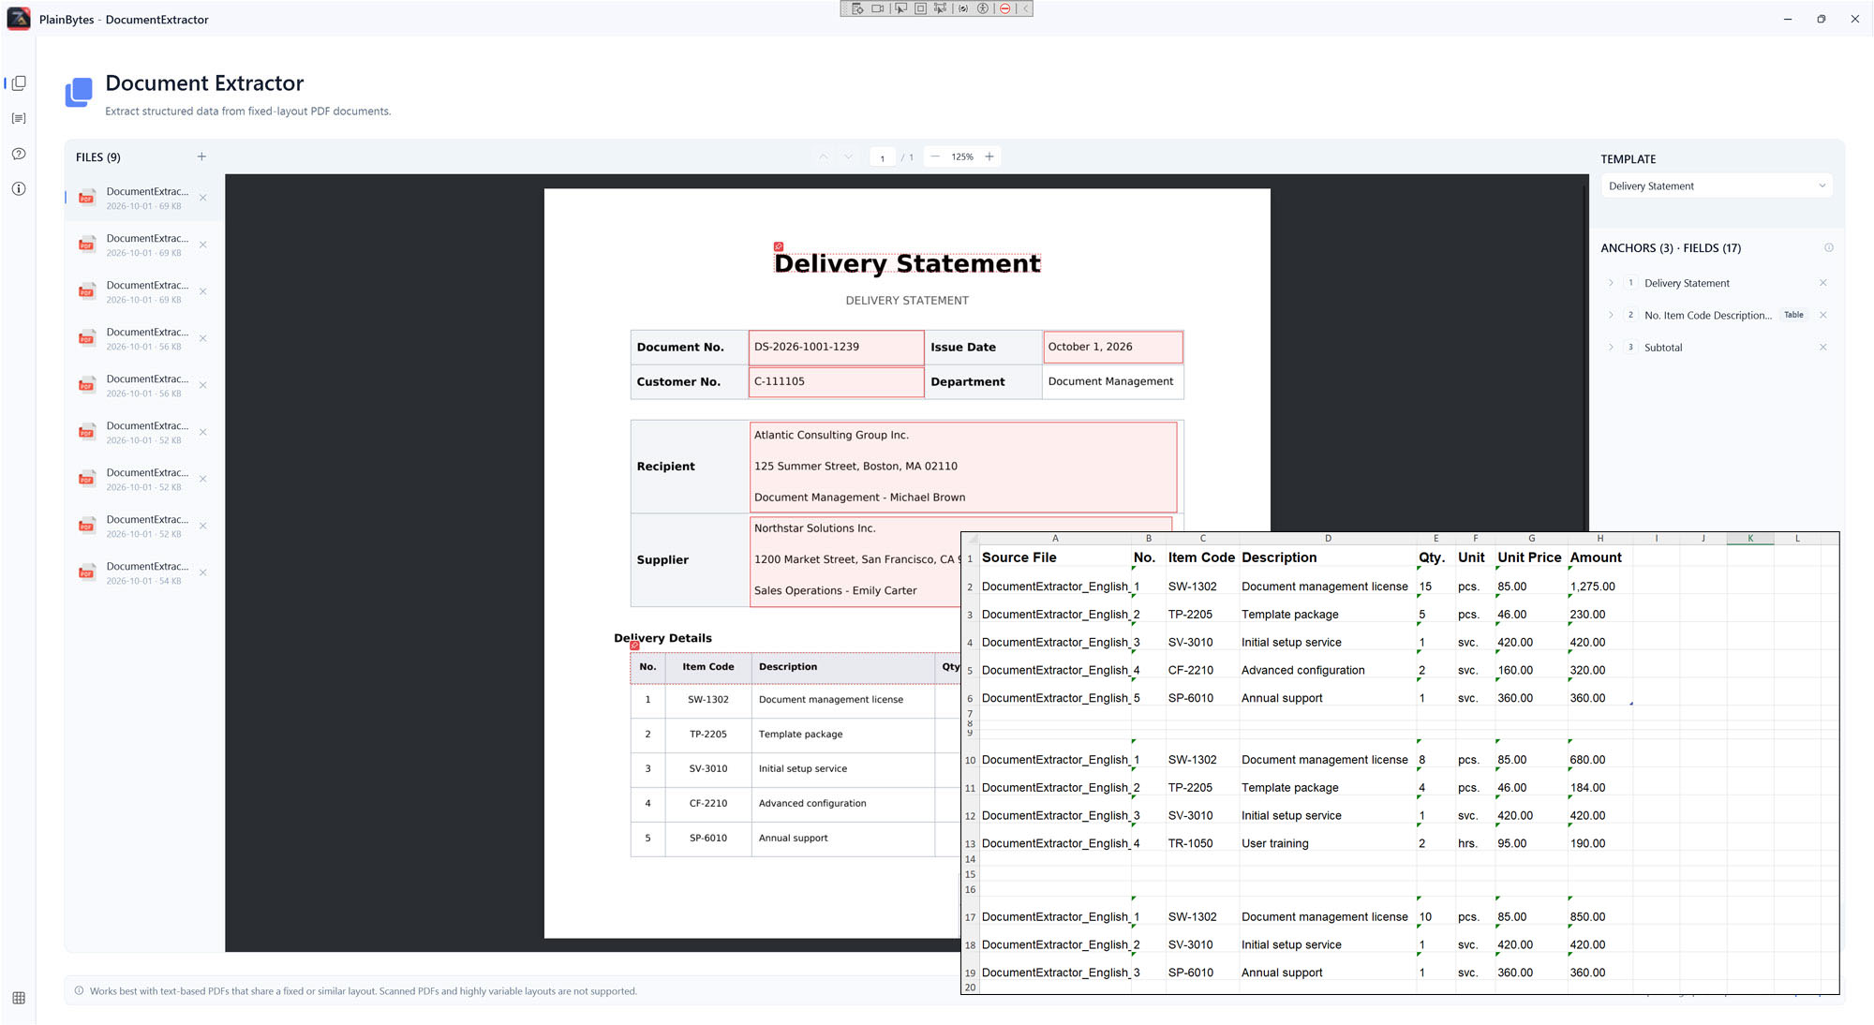Remove the 54 KB file from list

[202, 572]
